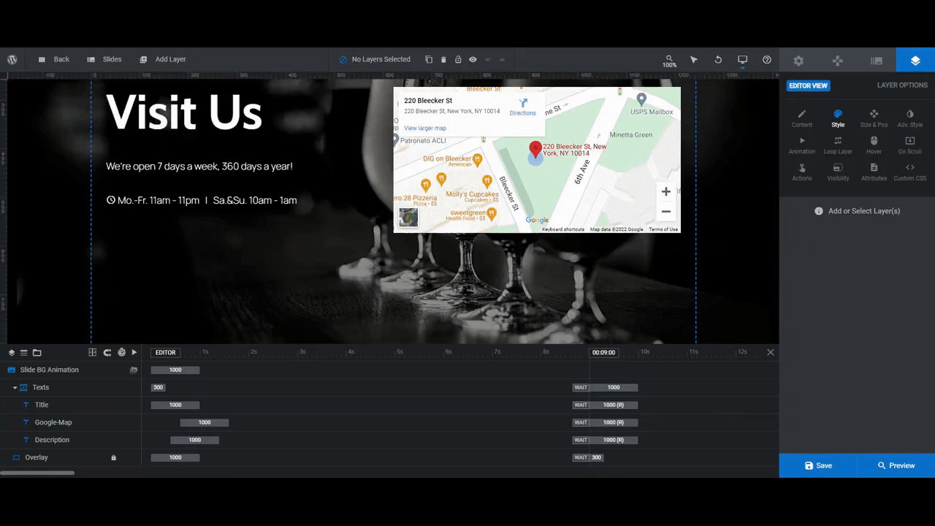Toggle lock on the Overlay layer
The width and height of the screenshot is (935, 526).
(113, 457)
